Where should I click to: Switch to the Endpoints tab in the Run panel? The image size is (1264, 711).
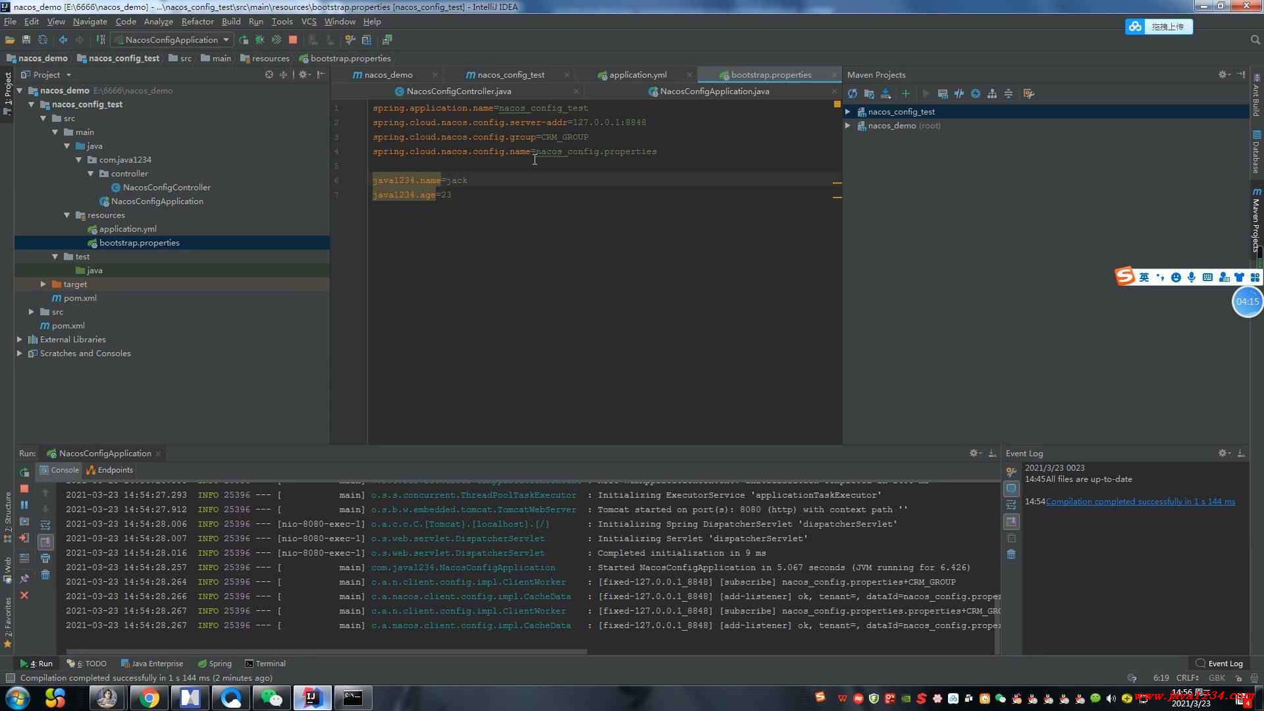coord(110,470)
